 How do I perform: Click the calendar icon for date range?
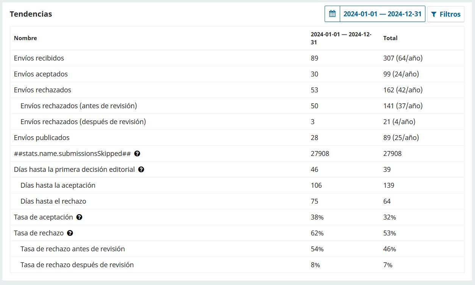point(332,14)
